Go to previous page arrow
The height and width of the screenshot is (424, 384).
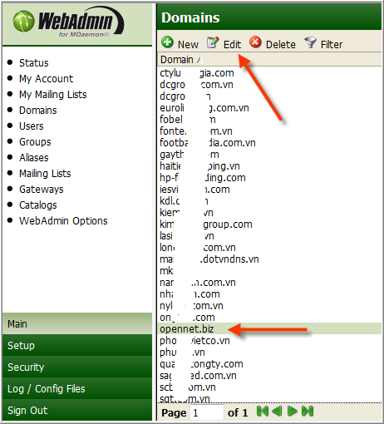tap(277, 411)
